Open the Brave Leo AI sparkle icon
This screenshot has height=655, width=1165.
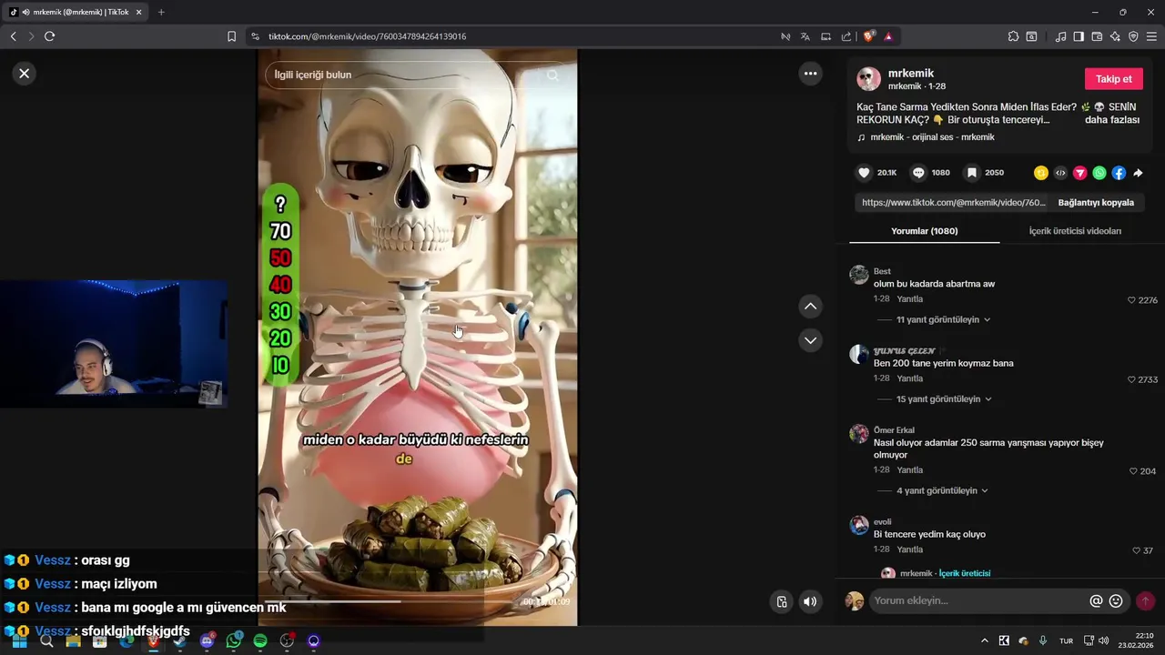click(1115, 36)
